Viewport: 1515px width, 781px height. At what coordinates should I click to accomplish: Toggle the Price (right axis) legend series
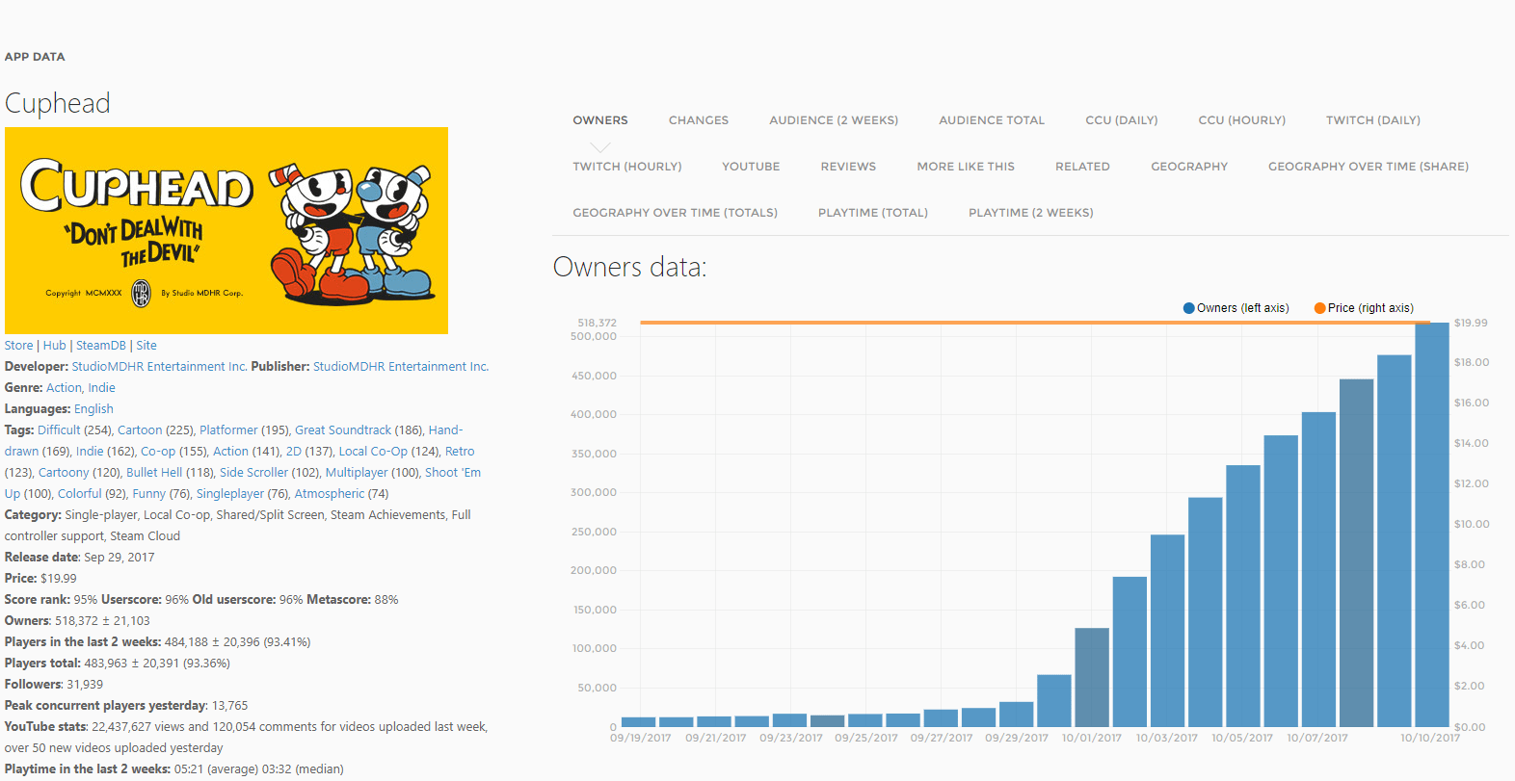point(1364,308)
